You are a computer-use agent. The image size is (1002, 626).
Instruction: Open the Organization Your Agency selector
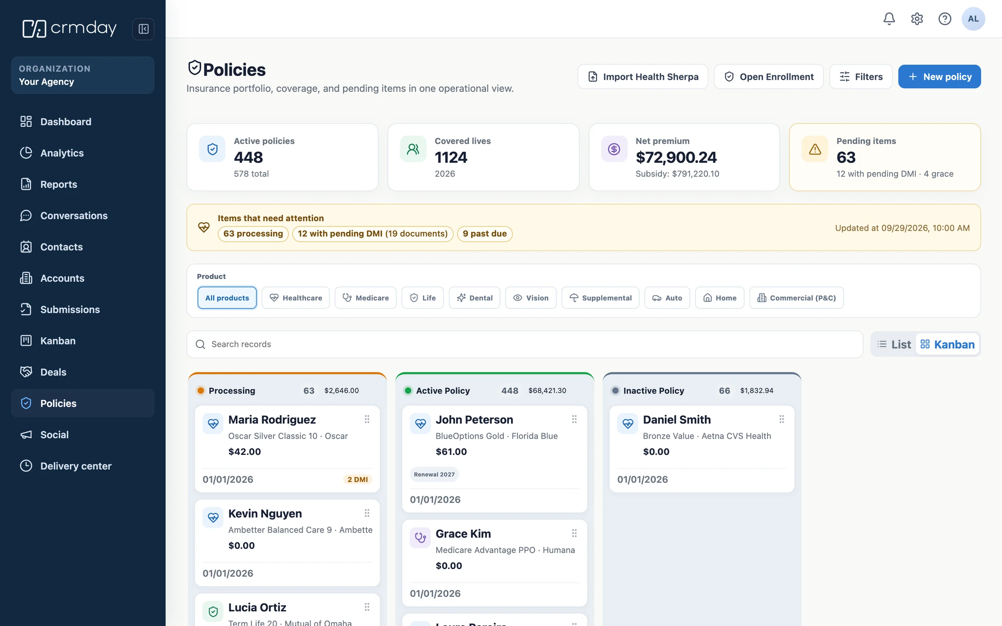[x=83, y=75]
